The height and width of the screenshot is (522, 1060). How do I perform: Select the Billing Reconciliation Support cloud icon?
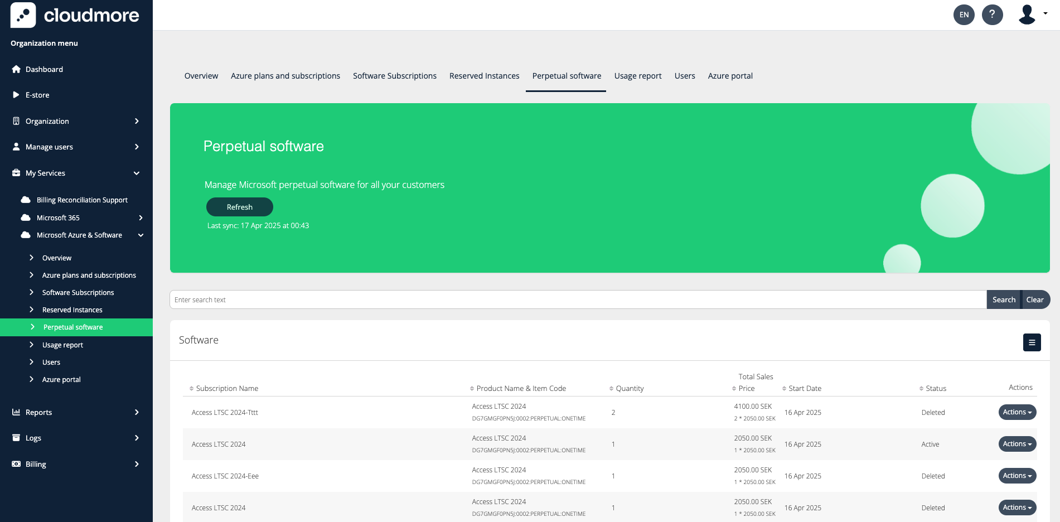[x=26, y=199]
